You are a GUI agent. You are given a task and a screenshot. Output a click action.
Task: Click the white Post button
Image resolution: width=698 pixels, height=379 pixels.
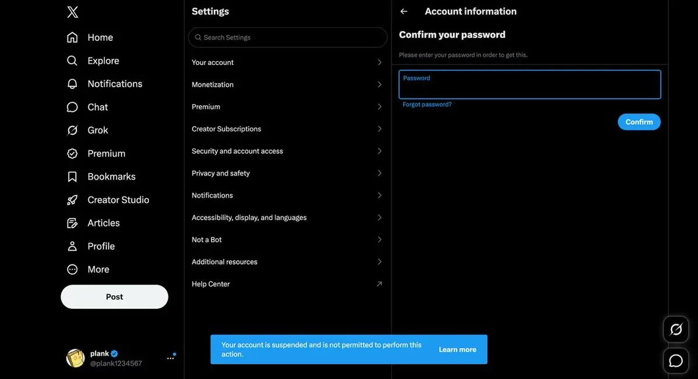point(115,296)
